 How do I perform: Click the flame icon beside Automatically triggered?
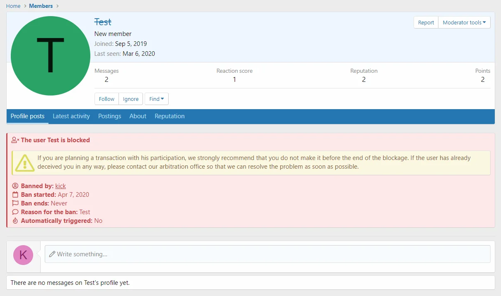[15, 221]
